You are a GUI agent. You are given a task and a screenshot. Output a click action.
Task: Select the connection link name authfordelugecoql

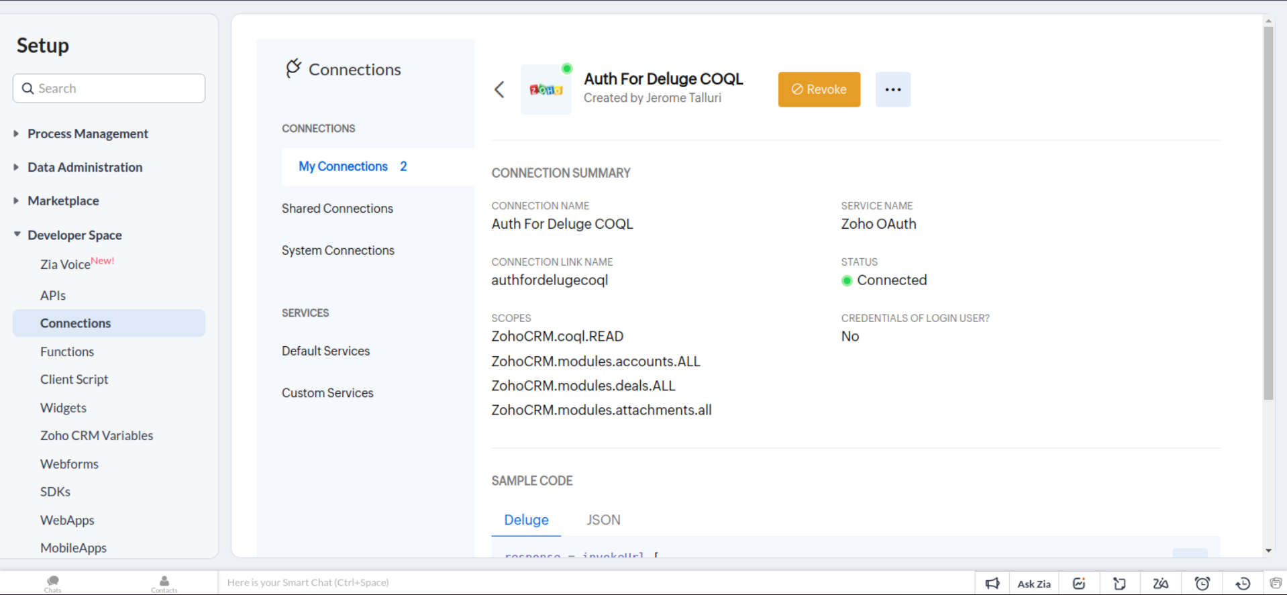tap(550, 280)
